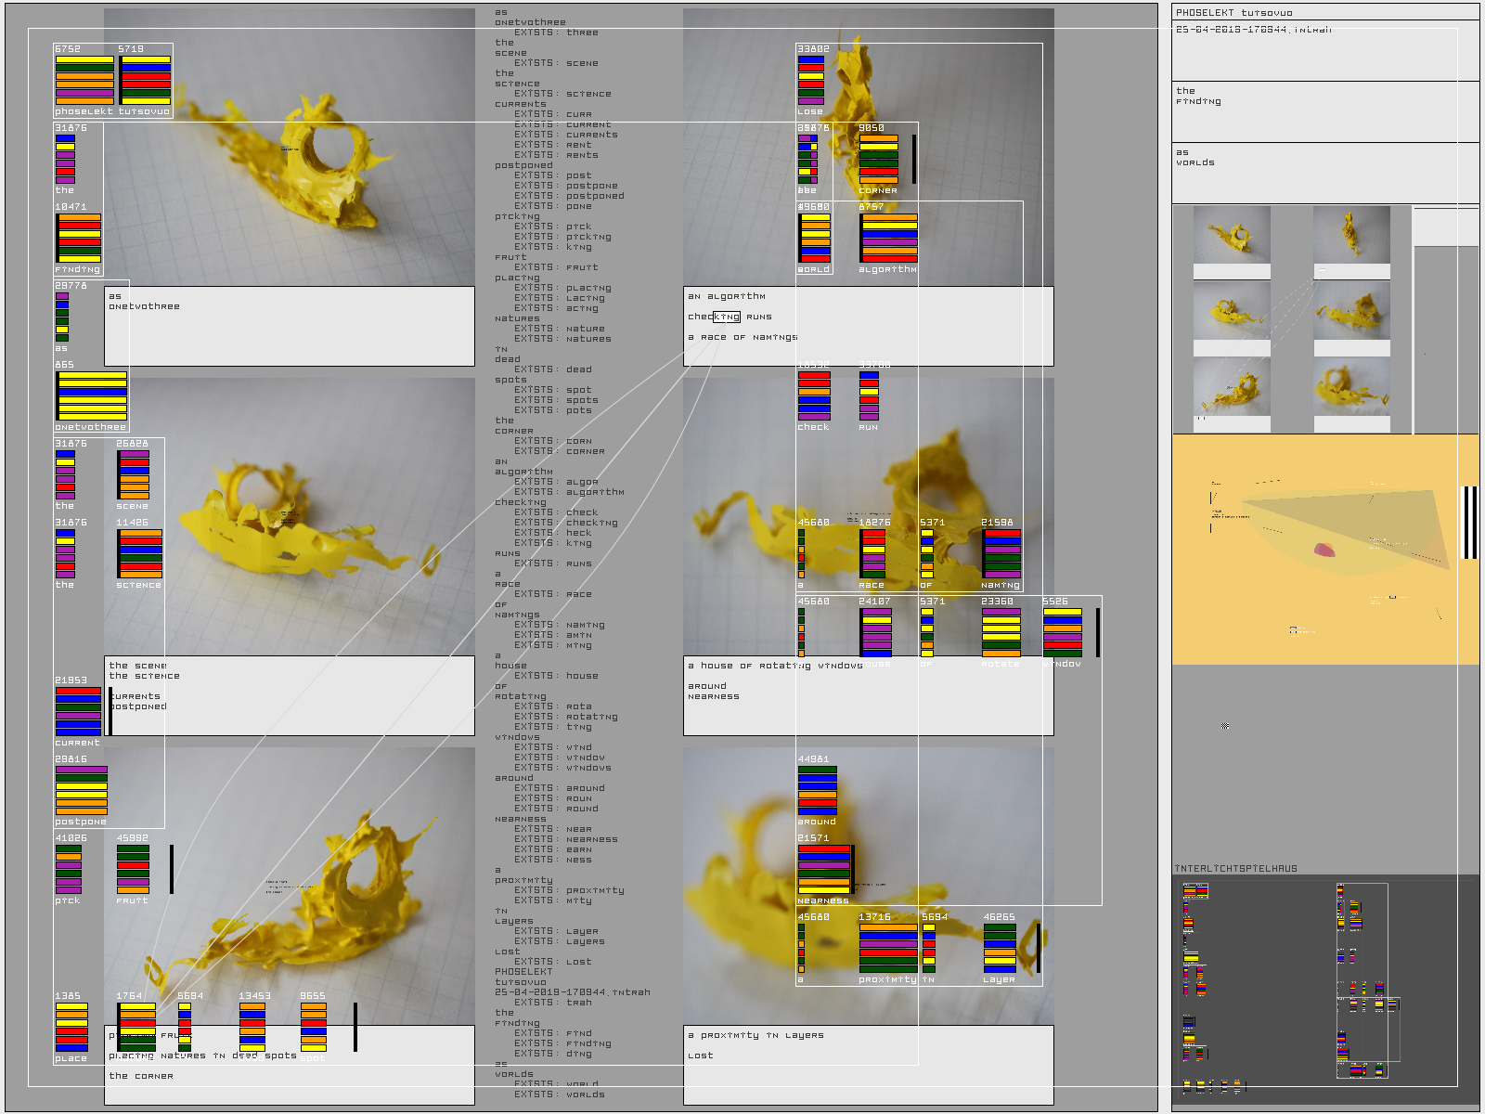This screenshot has height=1114, width=1485.
Task: Select the "corner" color bar glyph
Action: tap(878, 159)
